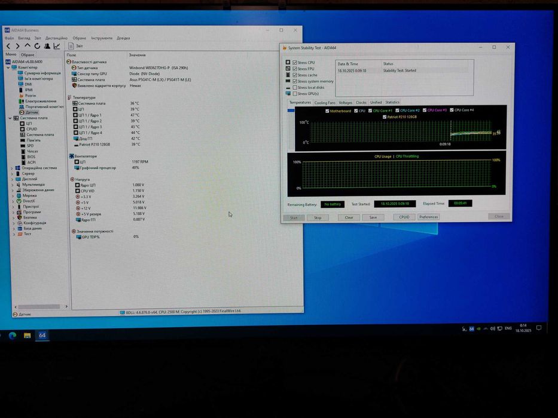Open the BIOS tree item

28,156
